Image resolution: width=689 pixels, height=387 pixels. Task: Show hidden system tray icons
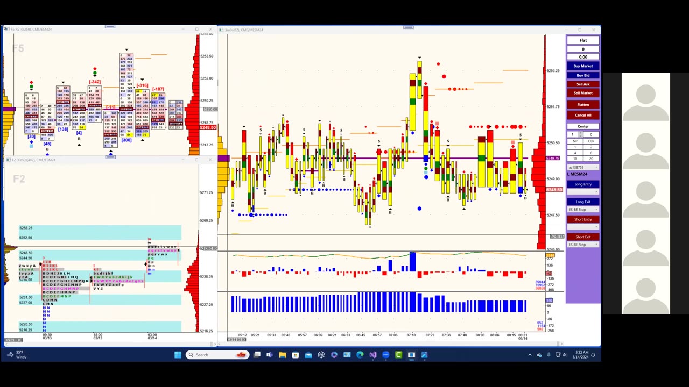pyautogui.click(x=530, y=355)
